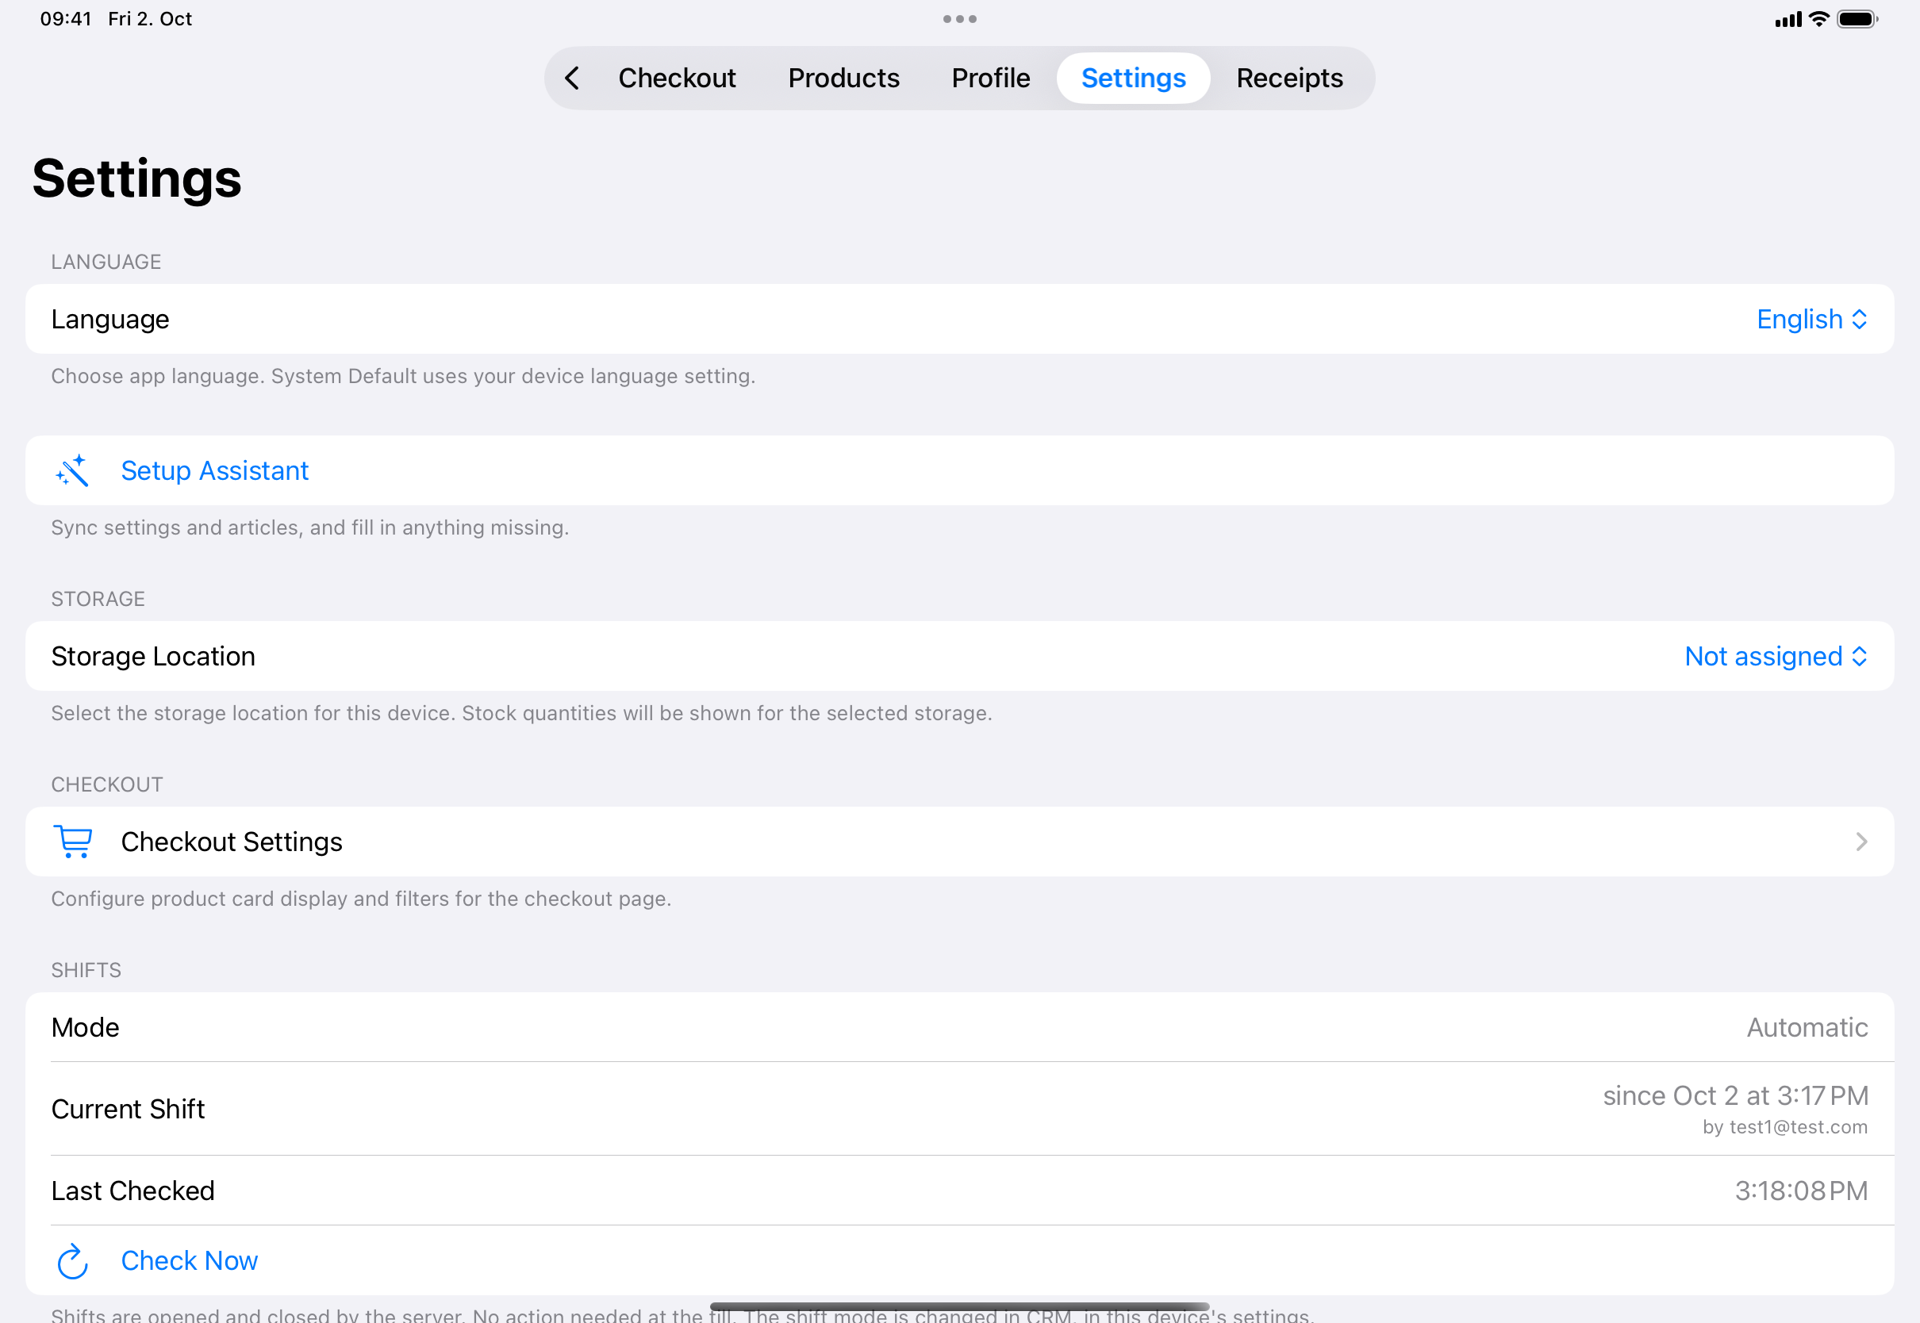Tap the Current Shift label
This screenshot has height=1323, width=1920.
click(x=128, y=1108)
